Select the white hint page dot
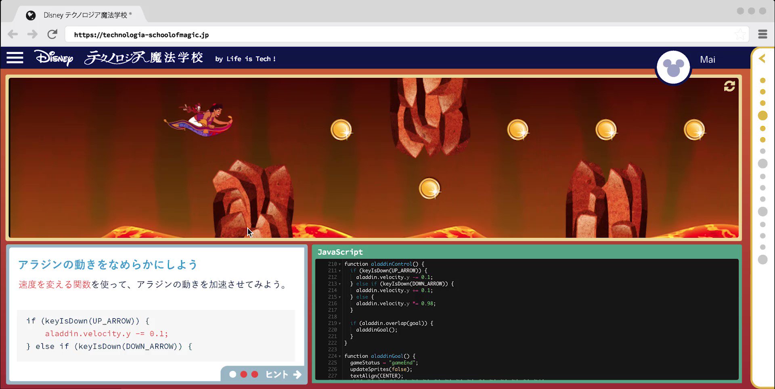775x389 pixels. (x=233, y=374)
